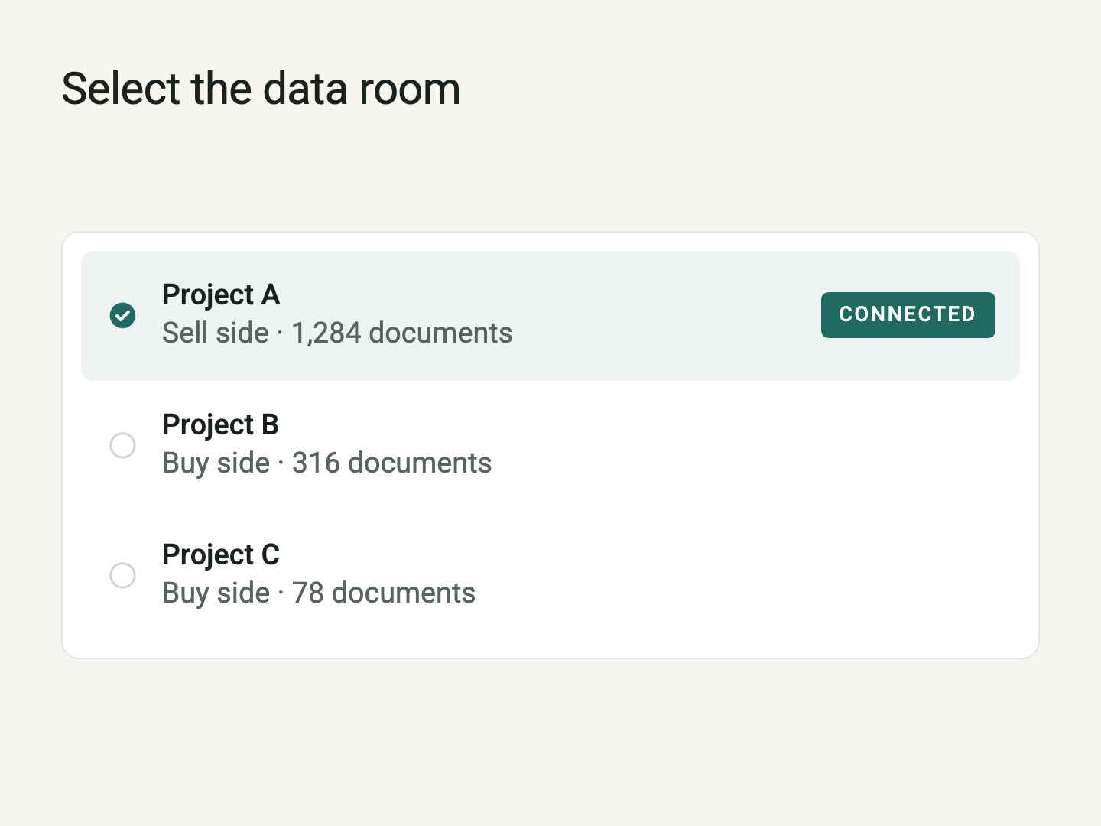Select the Project C radio button
This screenshot has height=826, width=1101.
pyautogui.click(x=122, y=575)
